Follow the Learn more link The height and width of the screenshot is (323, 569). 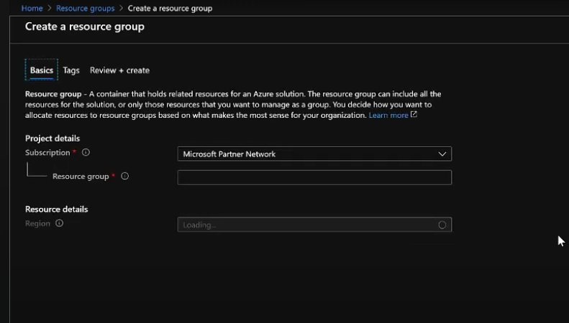point(388,115)
